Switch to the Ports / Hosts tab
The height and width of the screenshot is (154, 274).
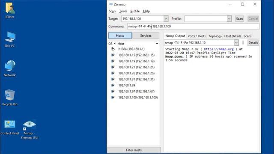tap(197, 36)
